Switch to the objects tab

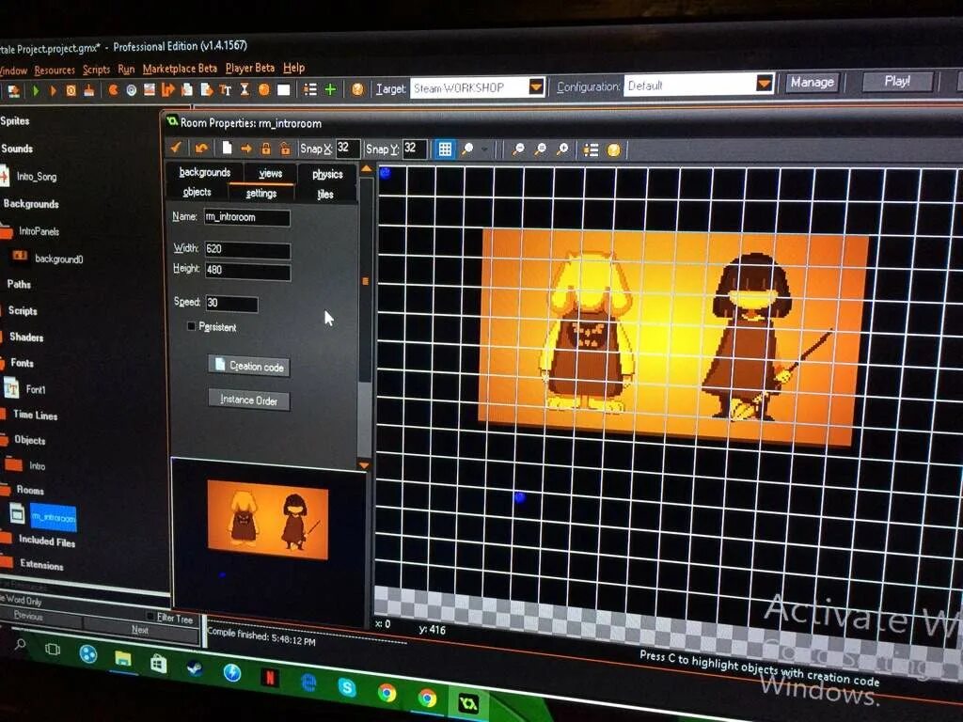point(197,192)
